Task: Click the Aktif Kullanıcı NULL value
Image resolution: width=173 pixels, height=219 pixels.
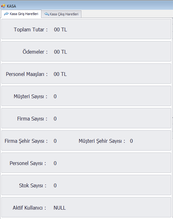Action: coord(60,208)
